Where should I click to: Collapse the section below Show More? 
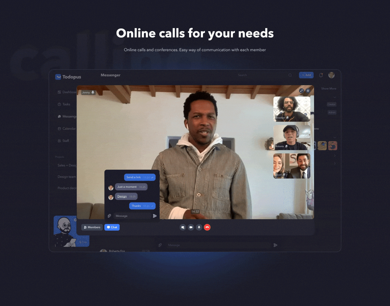click(x=335, y=97)
